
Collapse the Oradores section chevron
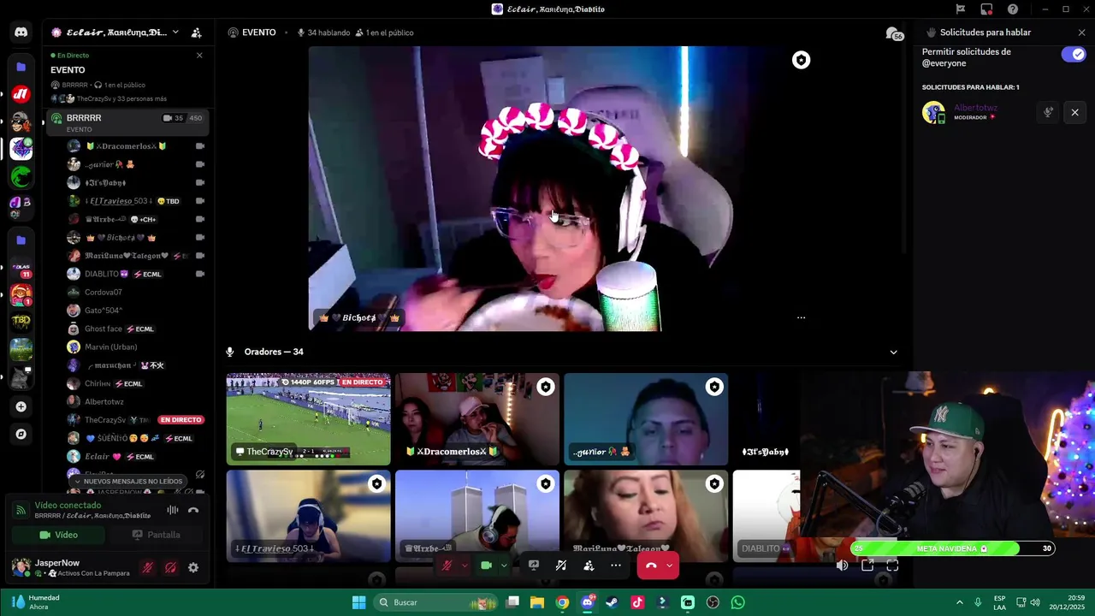(x=893, y=352)
